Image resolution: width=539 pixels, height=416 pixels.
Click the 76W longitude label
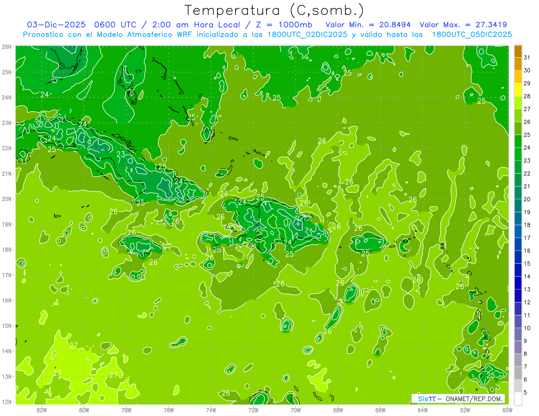[x=168, y=410]
